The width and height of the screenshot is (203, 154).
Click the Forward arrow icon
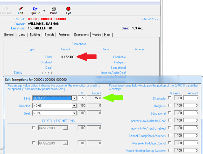(6, 9)
